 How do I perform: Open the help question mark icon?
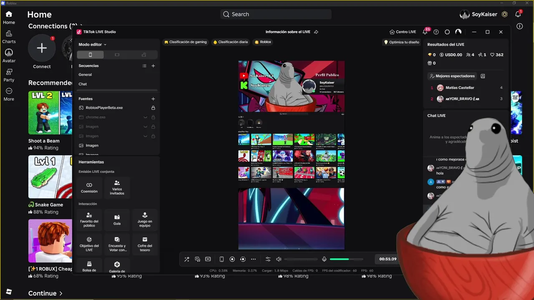(x=436, y=32)
